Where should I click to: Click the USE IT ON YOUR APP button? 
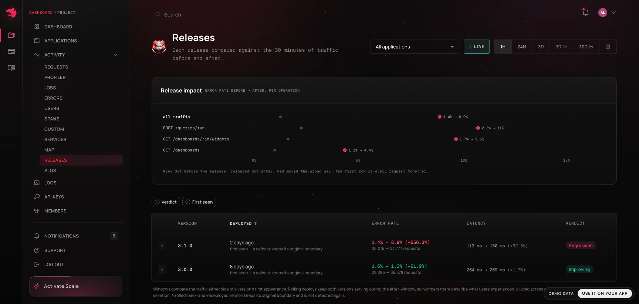coord(605,293)
